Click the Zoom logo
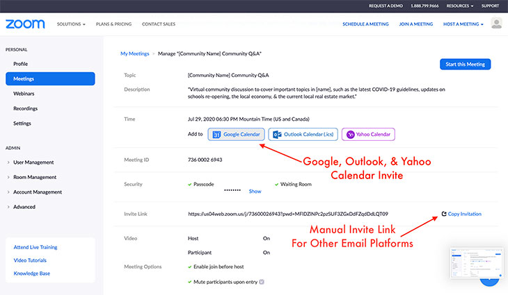This screenshot has height=295, width=508. point(25,24)
